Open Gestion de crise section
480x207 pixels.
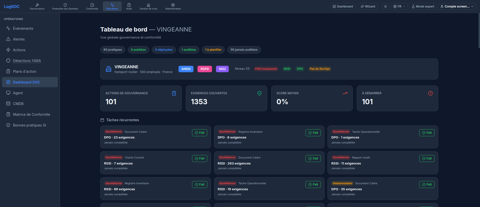tap(148, 6)
